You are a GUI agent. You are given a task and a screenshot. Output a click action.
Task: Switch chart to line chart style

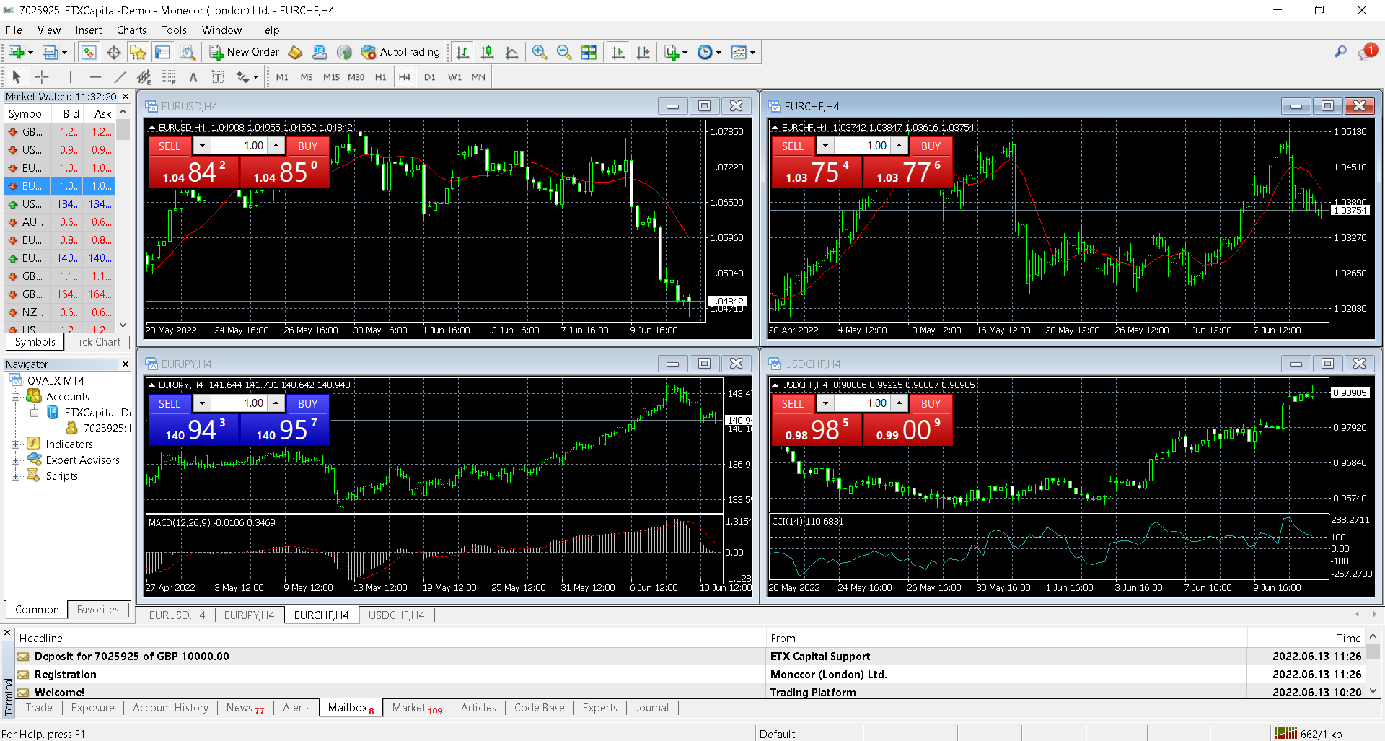[x=512, y=52]
